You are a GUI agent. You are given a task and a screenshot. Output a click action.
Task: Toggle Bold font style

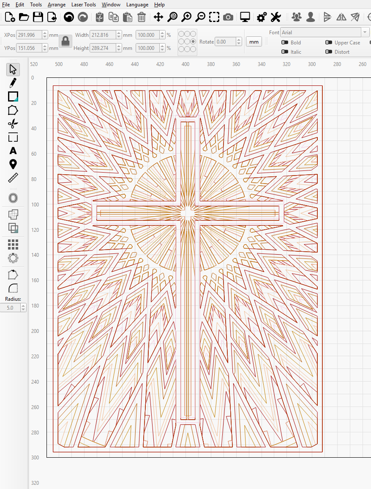click(285, 42)
